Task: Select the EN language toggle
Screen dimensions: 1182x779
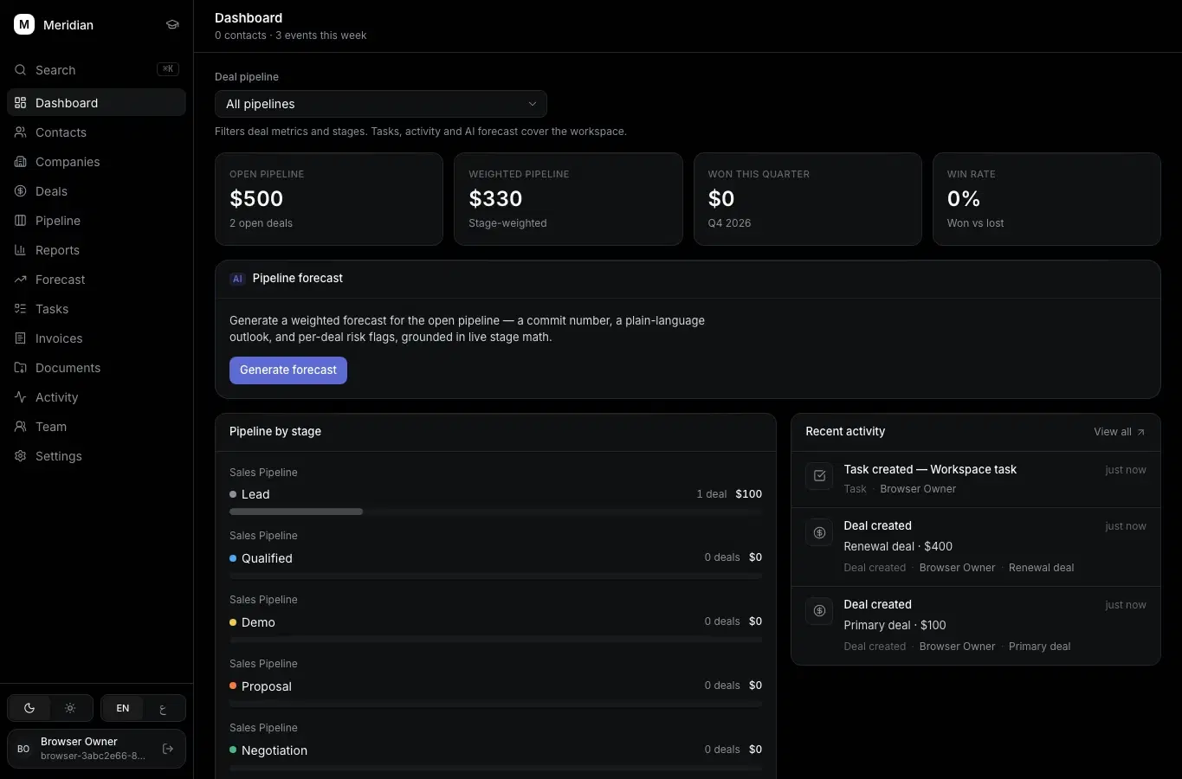Action: 123,708
